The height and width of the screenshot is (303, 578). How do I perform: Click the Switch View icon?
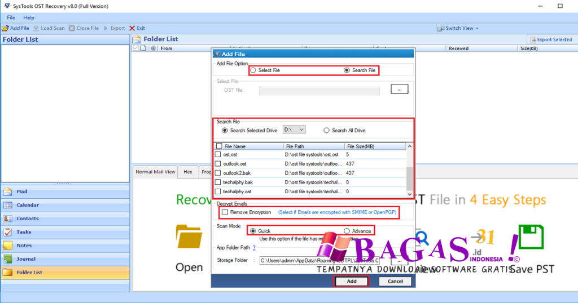(440, 28)
